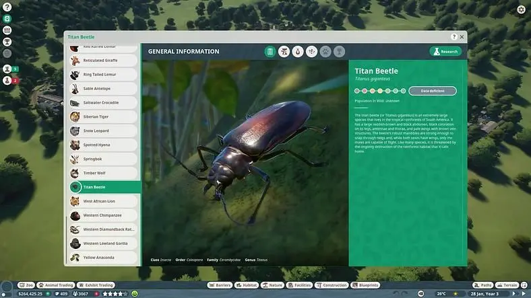Click the fast-forward speed button
This screenshot has width=531, height=298.
coord(524,294)
